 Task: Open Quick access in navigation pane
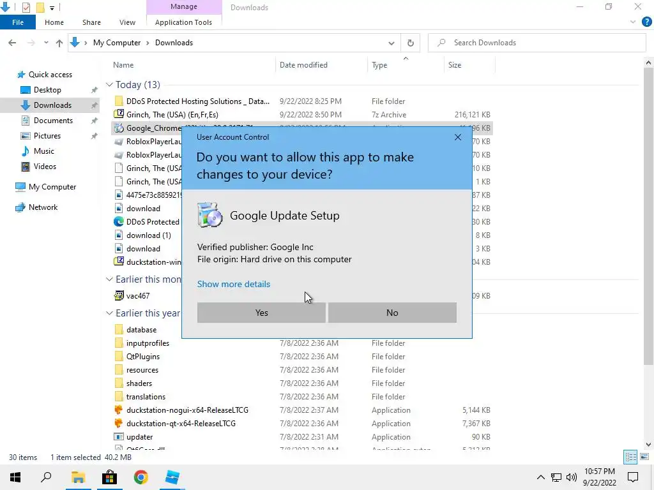coord(50,75)
